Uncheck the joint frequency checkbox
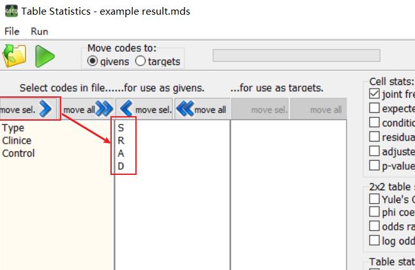The height and width of the screenshot is (270, 415). 374,94
